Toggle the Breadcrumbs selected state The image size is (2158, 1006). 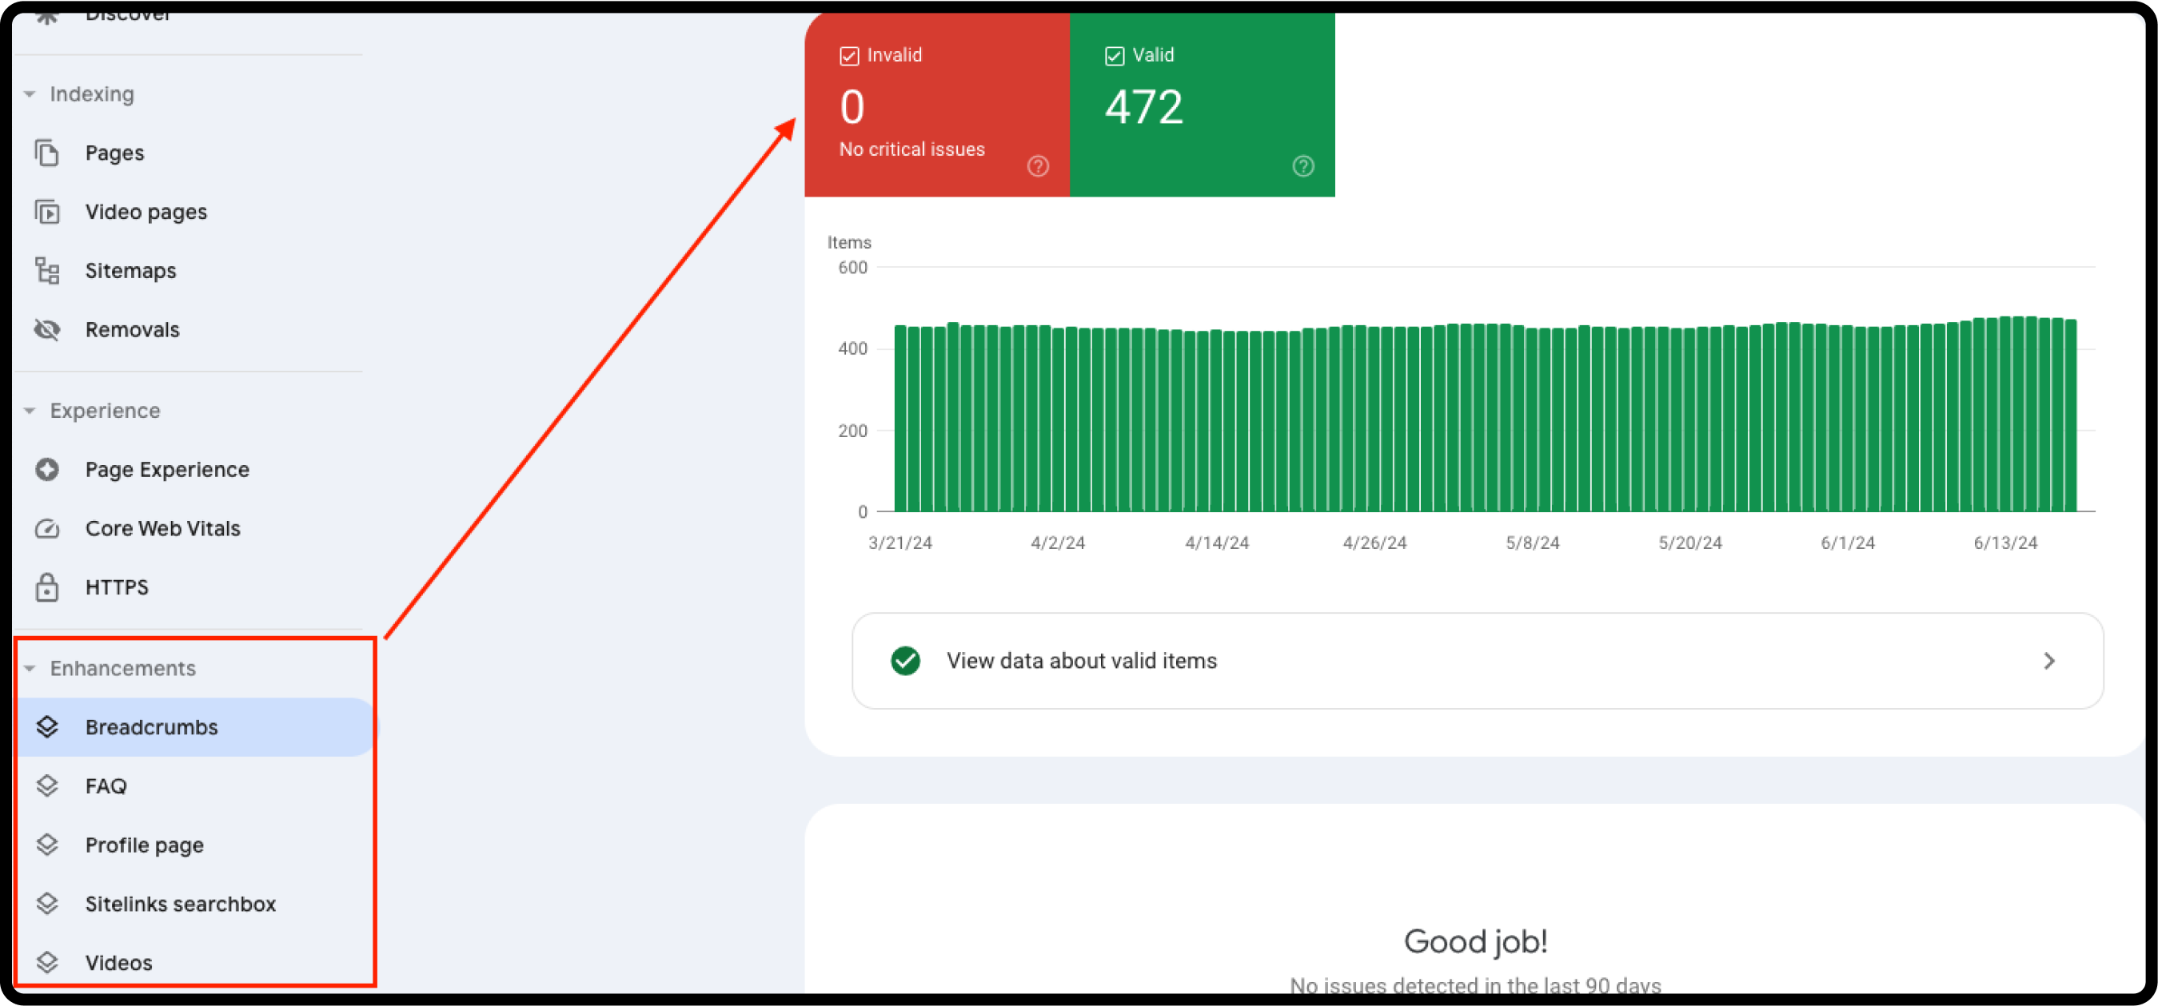(x=151, y=726)
